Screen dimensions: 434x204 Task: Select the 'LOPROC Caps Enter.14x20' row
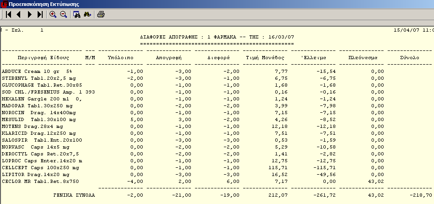[193, 161]
